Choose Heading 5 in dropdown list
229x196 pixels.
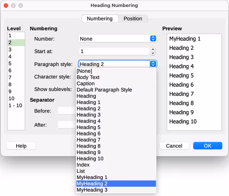pyautogui.click(x=116, y=127)
